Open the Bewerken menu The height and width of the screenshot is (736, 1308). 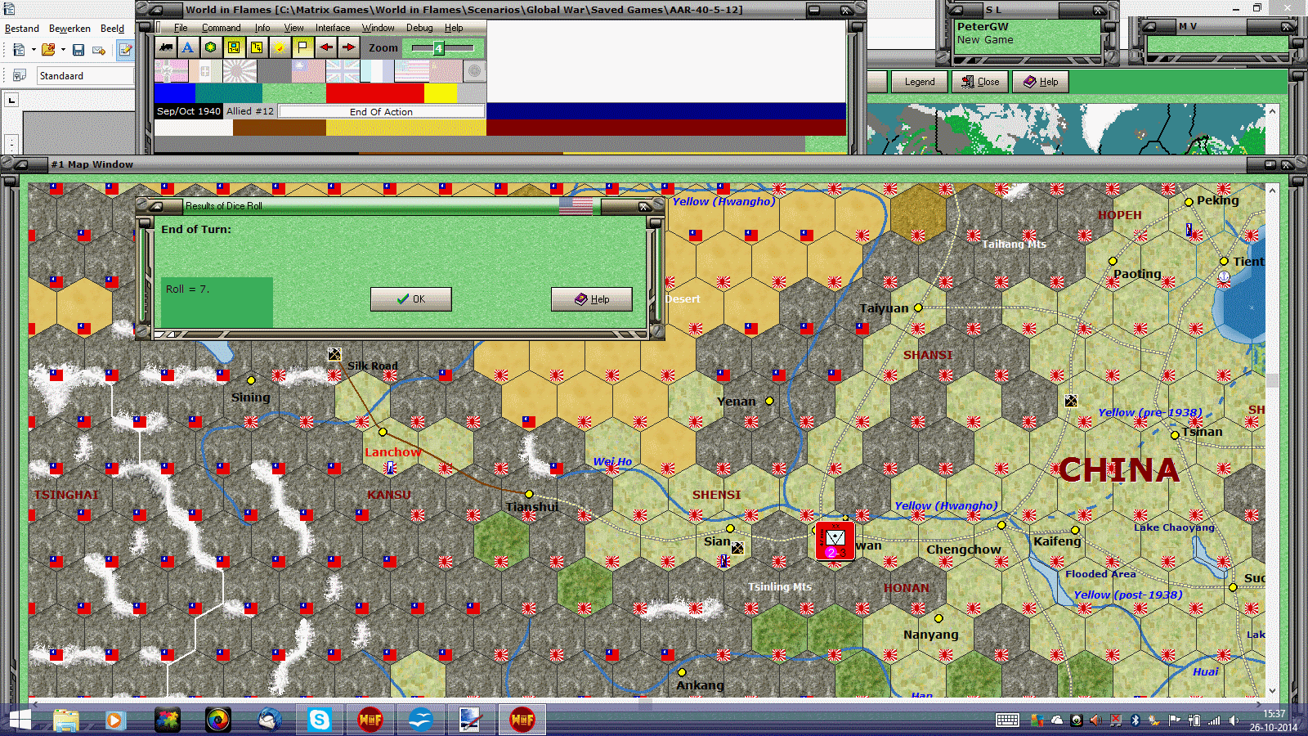click(69, 29)
